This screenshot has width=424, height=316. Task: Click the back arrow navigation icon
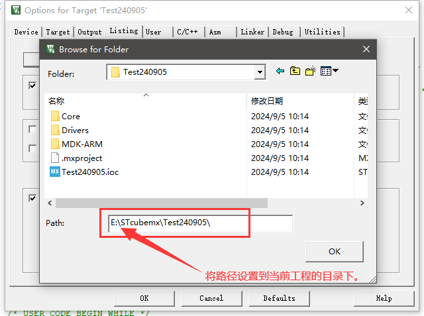280,72
